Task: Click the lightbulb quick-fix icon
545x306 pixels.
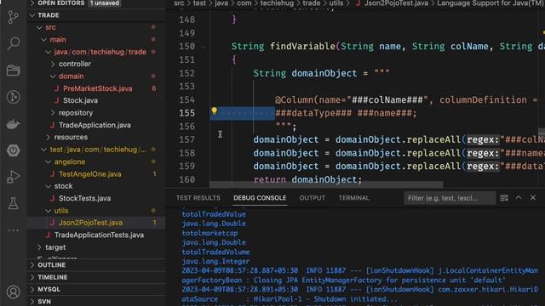Action: [x=214, y=111]
